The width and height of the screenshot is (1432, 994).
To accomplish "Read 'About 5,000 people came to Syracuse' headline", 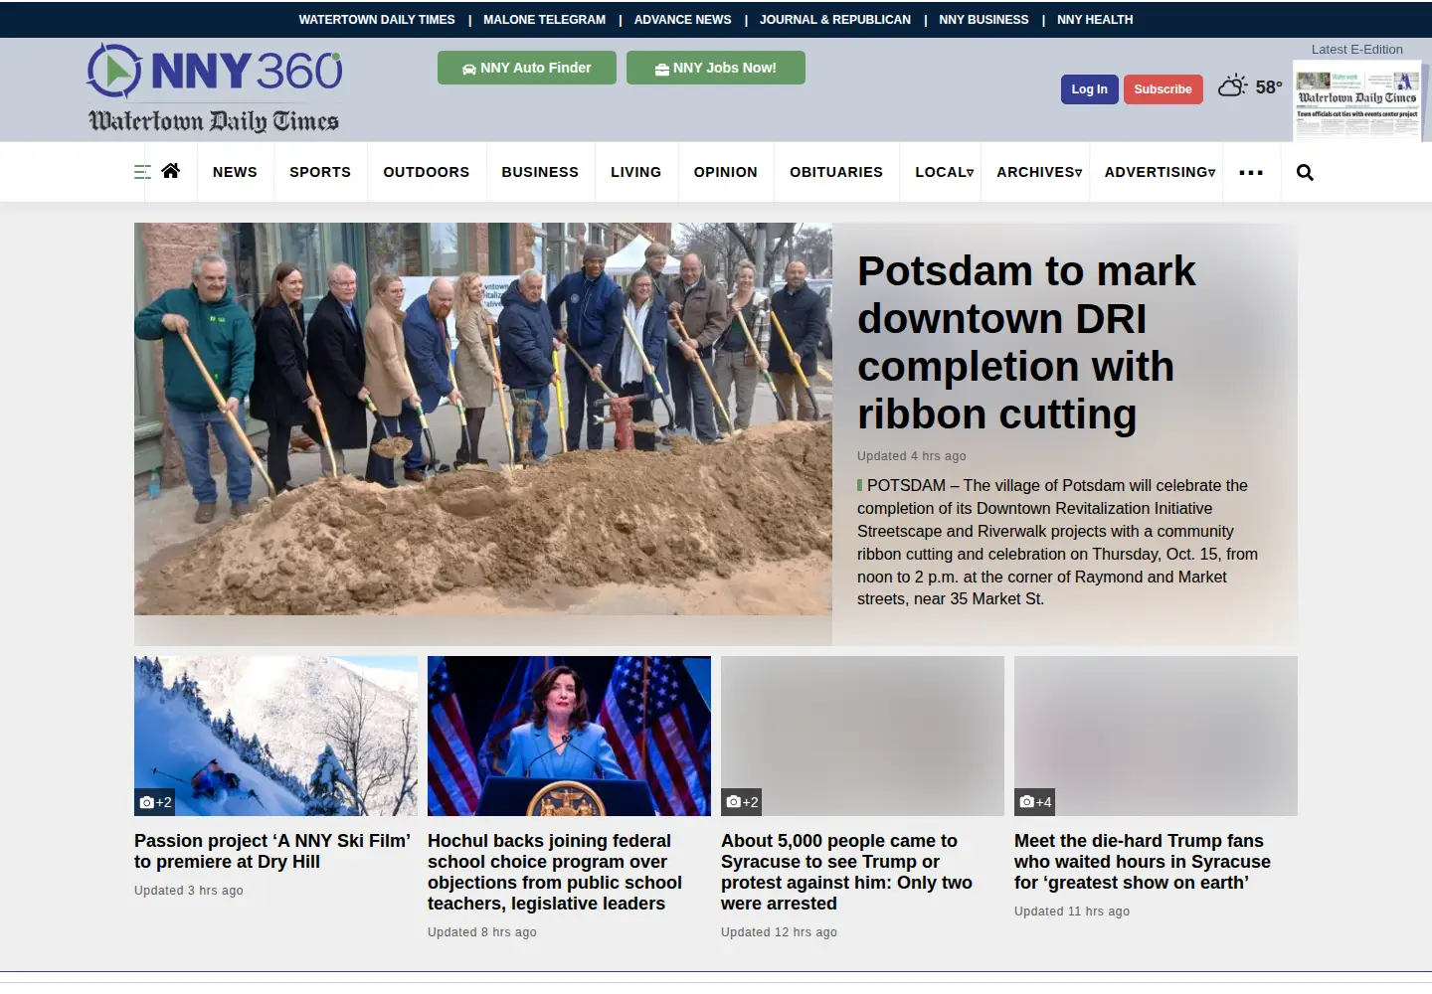I will click(x=846, y=872).
